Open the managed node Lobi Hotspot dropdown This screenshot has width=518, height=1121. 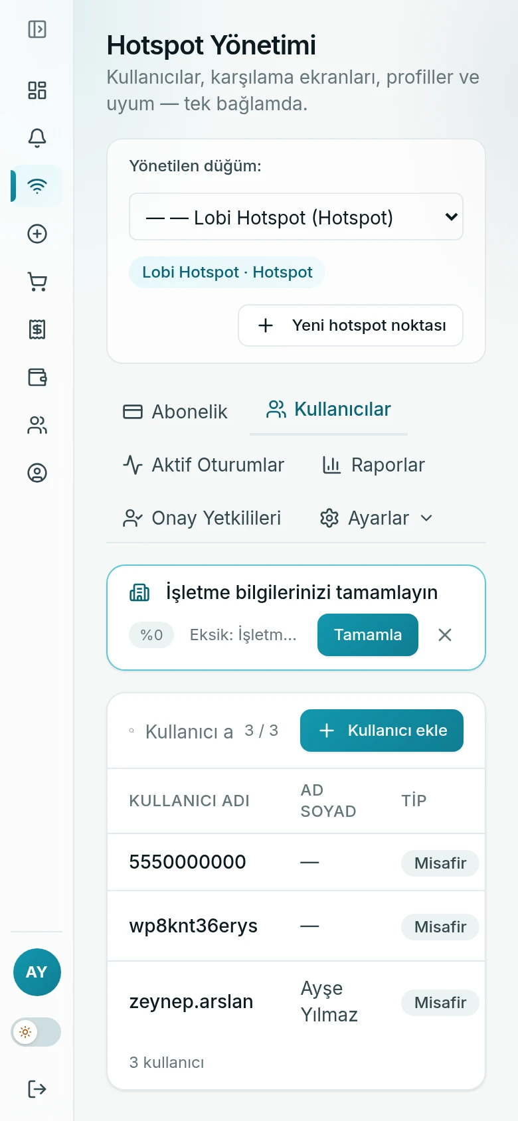pos(296,216)
